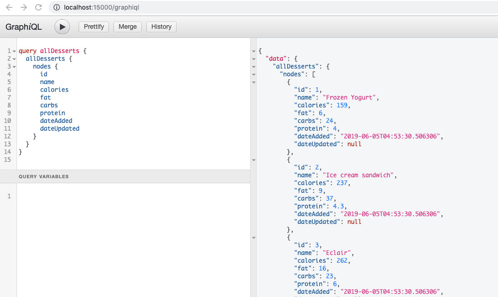Click the Frozen Yogurt value in results
This screenshot has width=498, height=297.
click(350, 97)
